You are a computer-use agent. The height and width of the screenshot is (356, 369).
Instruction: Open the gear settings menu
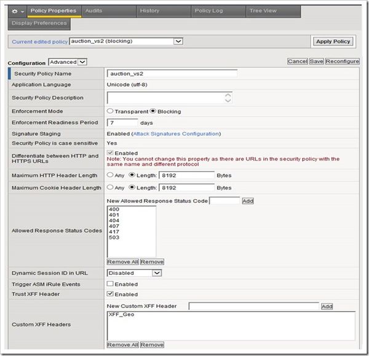pyautogui.click(x=18, y=11)
